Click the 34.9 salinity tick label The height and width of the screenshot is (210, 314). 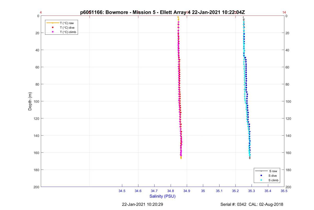(x=187, y=191)
